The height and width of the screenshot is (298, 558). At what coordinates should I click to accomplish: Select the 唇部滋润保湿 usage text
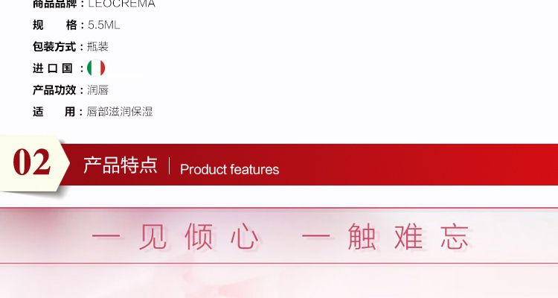pos(120,112)
